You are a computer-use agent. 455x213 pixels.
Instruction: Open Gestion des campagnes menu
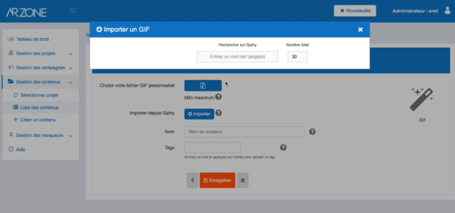click(40, 68)
